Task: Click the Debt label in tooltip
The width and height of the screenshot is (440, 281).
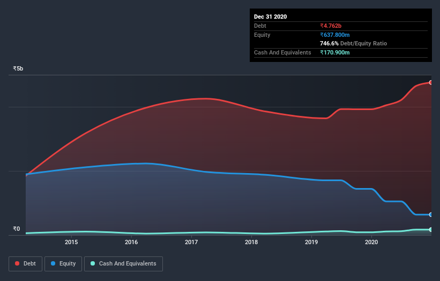Action: [x=260, y=26]
